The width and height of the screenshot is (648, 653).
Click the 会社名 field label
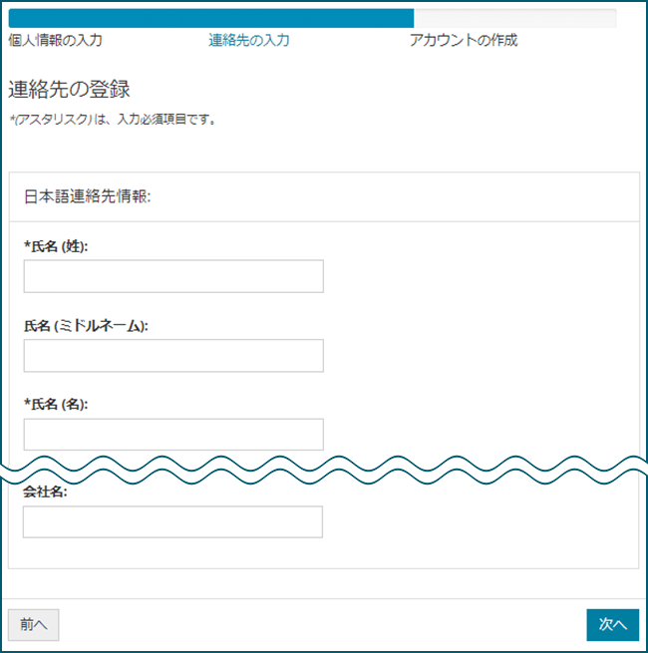tap(45, 491)
